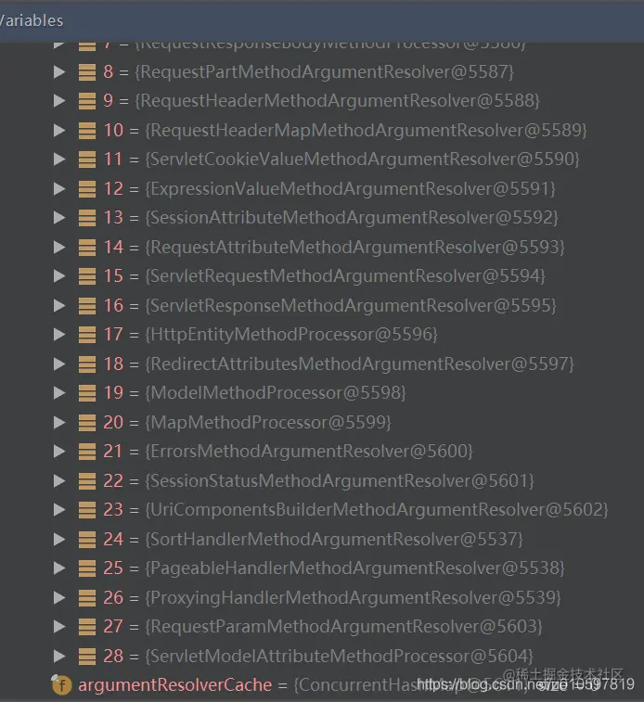
Task: Click array icon of element 26 ProxyingHandlerMethodArgumentResolver
Action: pos(87,598)
